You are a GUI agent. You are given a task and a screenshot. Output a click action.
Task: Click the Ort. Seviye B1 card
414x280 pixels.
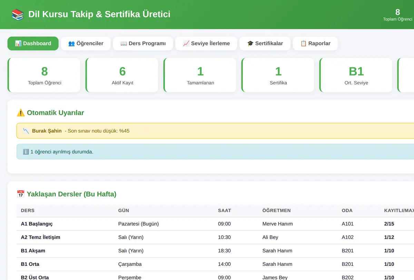(356, 75)
